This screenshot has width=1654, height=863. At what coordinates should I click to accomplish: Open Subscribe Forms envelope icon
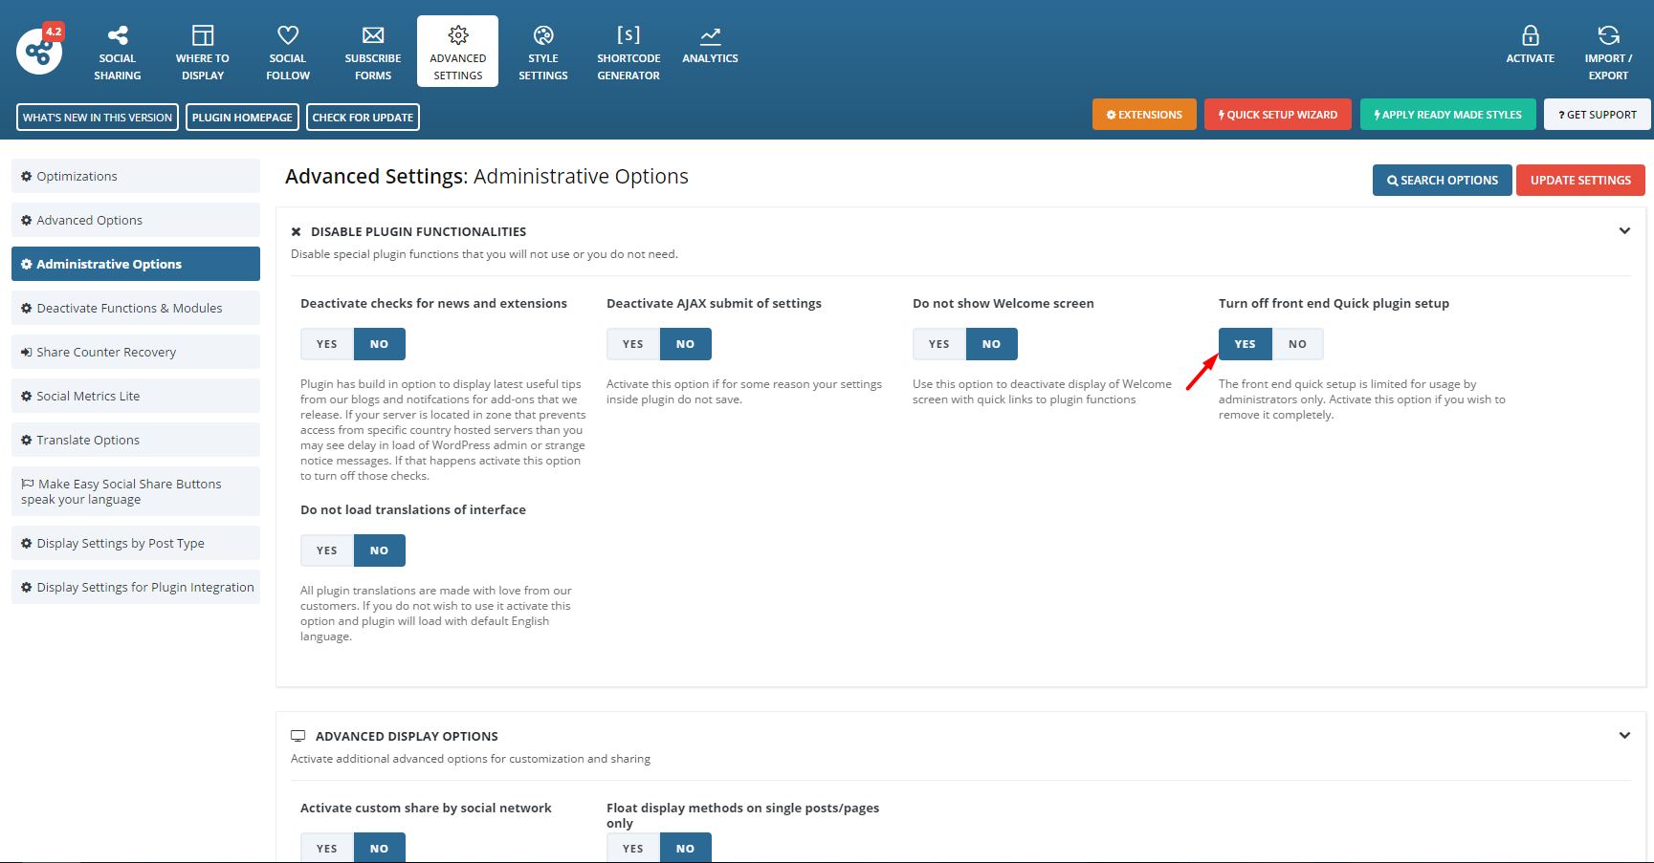pos(373,36)
